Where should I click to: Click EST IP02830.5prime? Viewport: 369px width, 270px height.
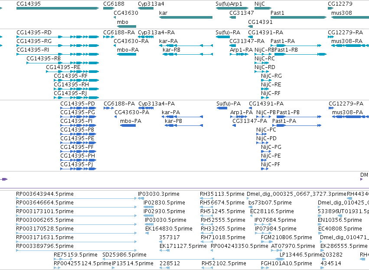click(164, 203)
